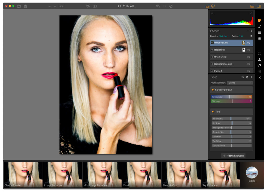Activate the Crop/Transform tool
This screenshot has height=192, width=267.
click(259, 53)
